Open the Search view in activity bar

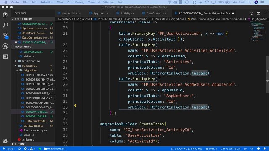coord(5,25)
